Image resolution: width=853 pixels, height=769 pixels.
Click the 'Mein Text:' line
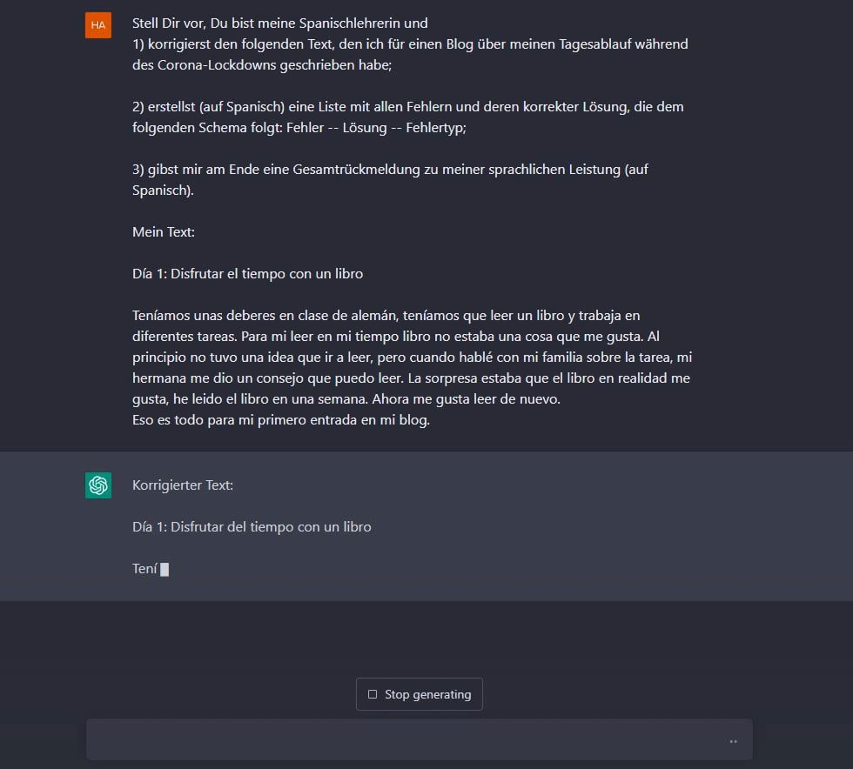click(x=164, y=231)
